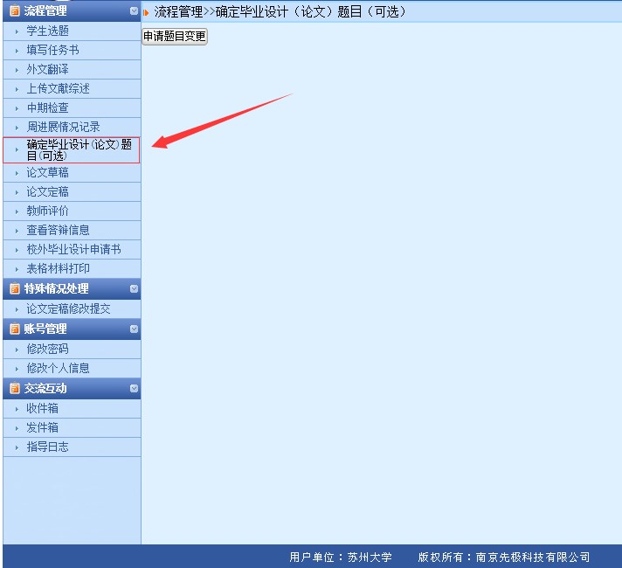This screenshot has width=622, height=568.
Task: Click the 账号管理 header notebook icon
Action: (x=15, y=329)
